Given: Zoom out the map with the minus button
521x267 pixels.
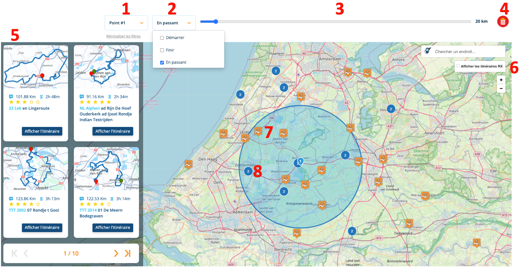Looking at the screenshot, I should [501, 89].
